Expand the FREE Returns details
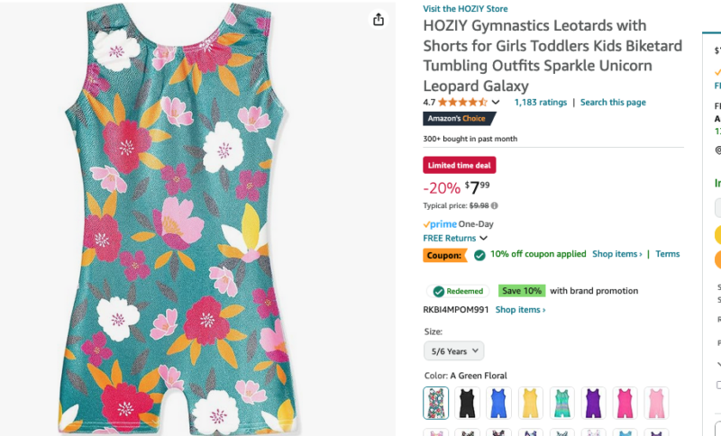 pos(483,239)
